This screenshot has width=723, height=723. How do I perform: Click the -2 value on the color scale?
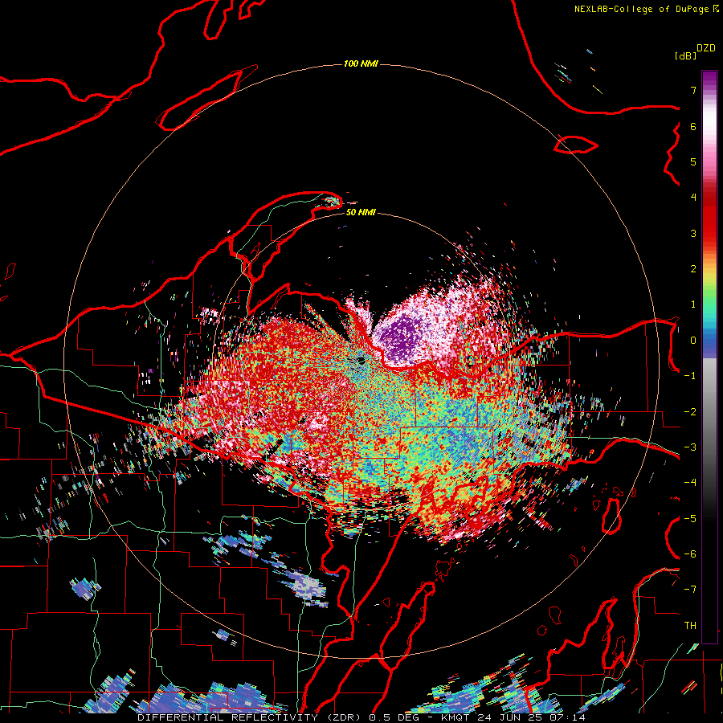click(690, 412)
